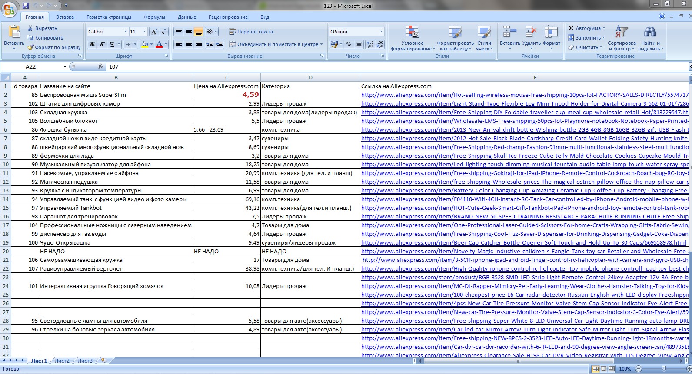Screen dimensions: 692x374
Task: Toggle underline formatting (Ч)
Action: [x=112, y=44]
